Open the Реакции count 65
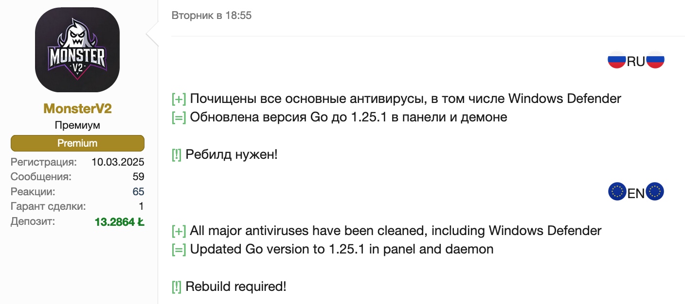This screenshot has width=685, height=304. [x=138, y=192]
